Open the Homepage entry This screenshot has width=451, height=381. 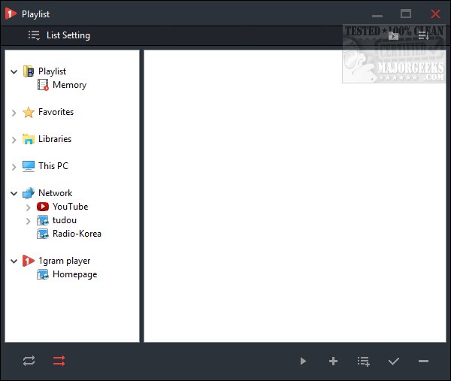(74, 274)
